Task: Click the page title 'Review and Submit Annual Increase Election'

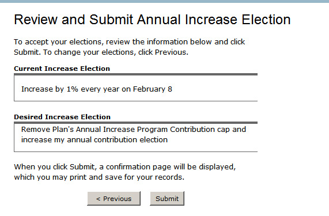Action: click(152, 20)
